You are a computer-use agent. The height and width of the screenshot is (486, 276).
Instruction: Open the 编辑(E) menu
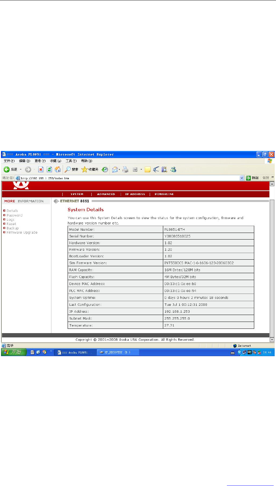(24, 161)
